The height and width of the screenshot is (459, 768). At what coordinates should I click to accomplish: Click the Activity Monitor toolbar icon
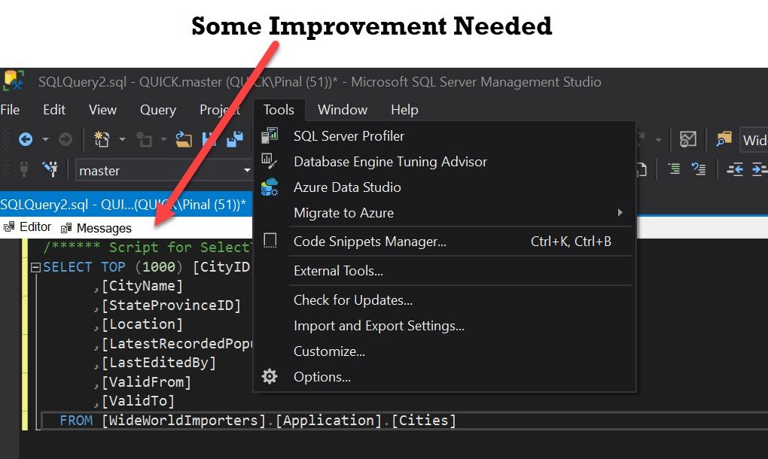[x=688, y=140]
